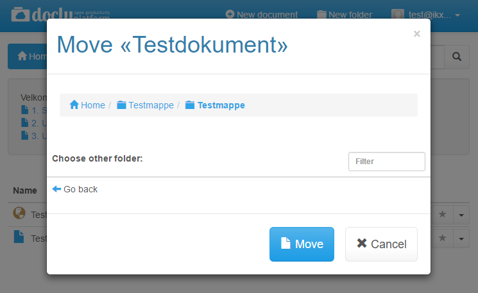The image size is (478, 293).
Task: Open dropdown menu for second list row
Action: click(x=461, y=238)
